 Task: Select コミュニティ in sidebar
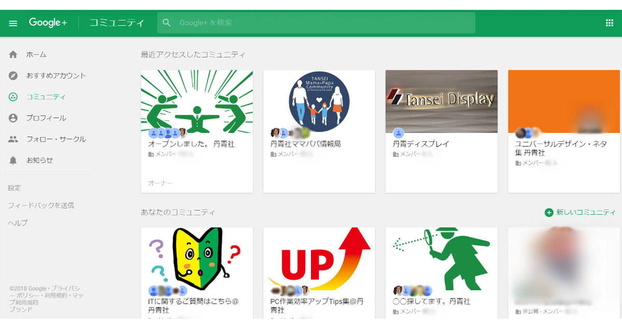[47, 97]
